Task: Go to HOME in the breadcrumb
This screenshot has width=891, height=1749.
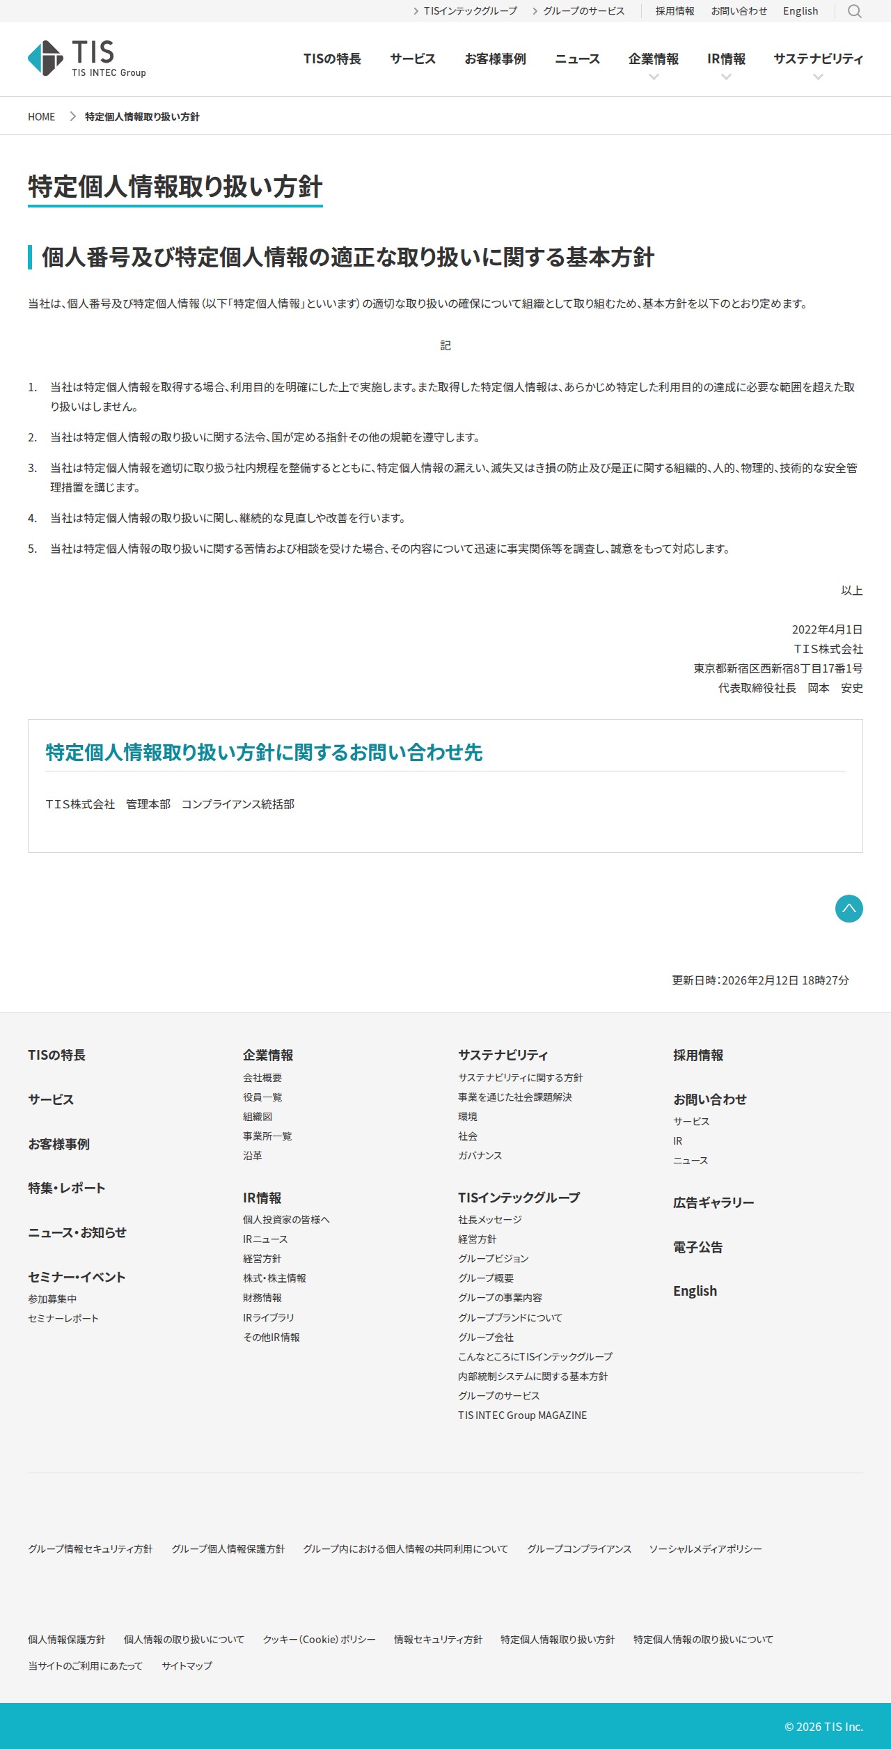Action: [x=41, y=117]
